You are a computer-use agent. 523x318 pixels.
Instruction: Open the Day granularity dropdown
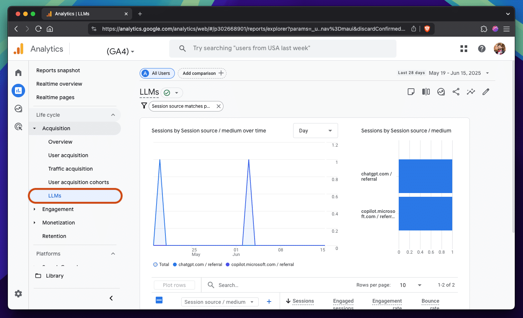coord(316,131)
